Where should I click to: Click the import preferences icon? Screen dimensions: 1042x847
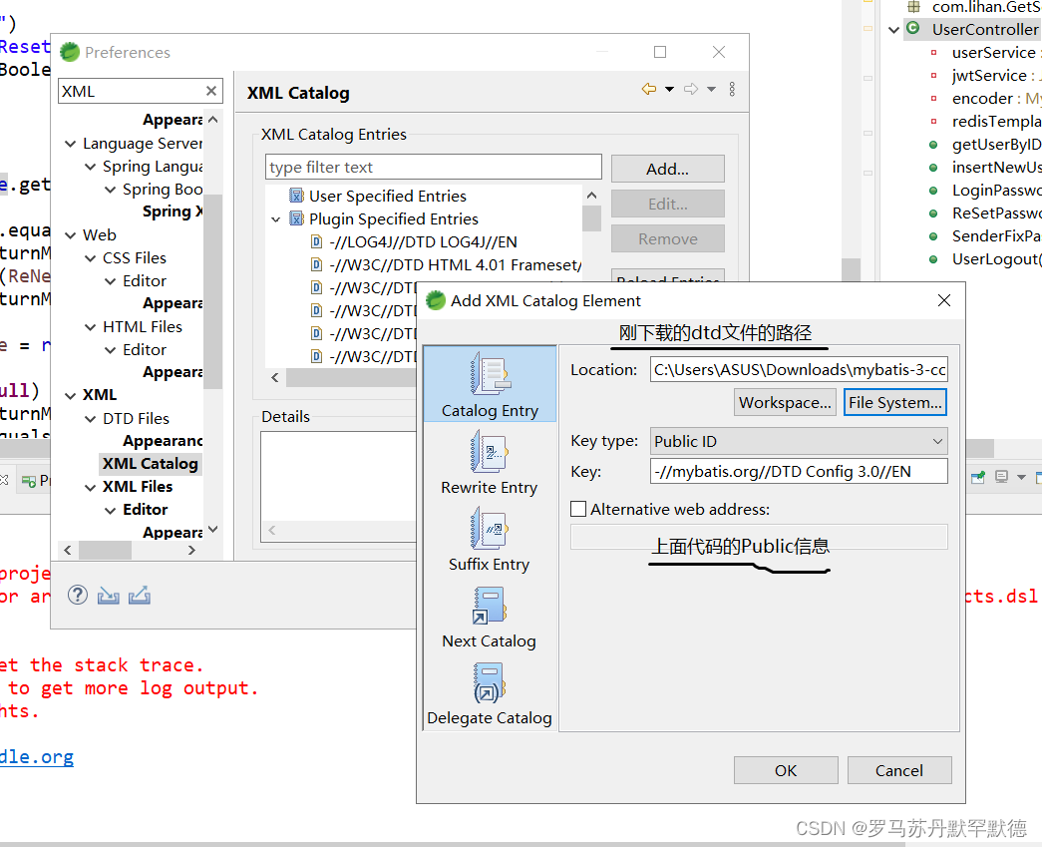click(x=109, y=595)
